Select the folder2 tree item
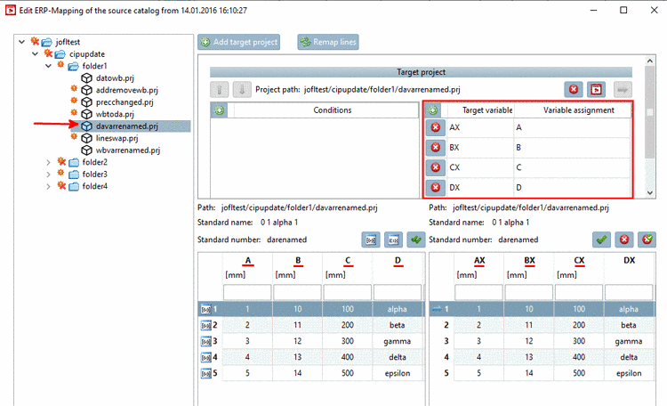 (x=95, y=162)
